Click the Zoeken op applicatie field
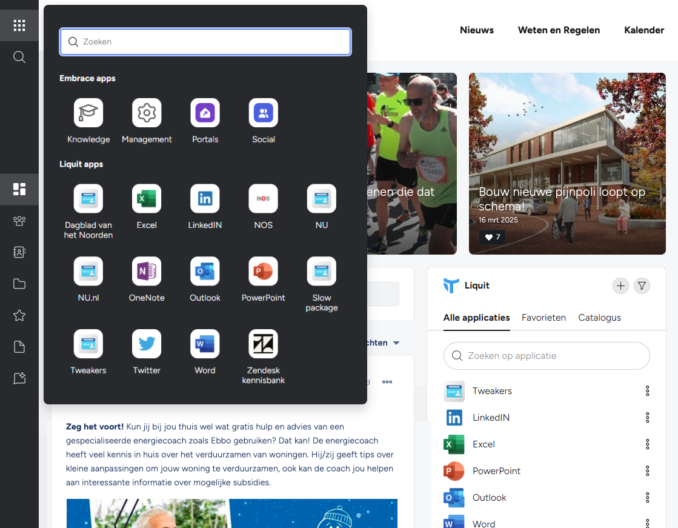678x528 pixels. [x=547, y=356]
